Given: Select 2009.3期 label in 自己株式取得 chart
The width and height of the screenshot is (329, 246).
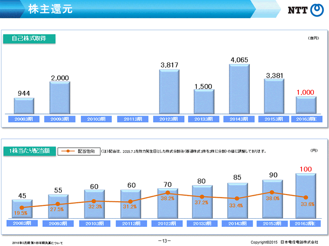Looking at the screenshot, I should (x=60, y=119).
